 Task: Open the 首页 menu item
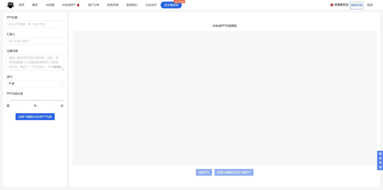[21, 5]
